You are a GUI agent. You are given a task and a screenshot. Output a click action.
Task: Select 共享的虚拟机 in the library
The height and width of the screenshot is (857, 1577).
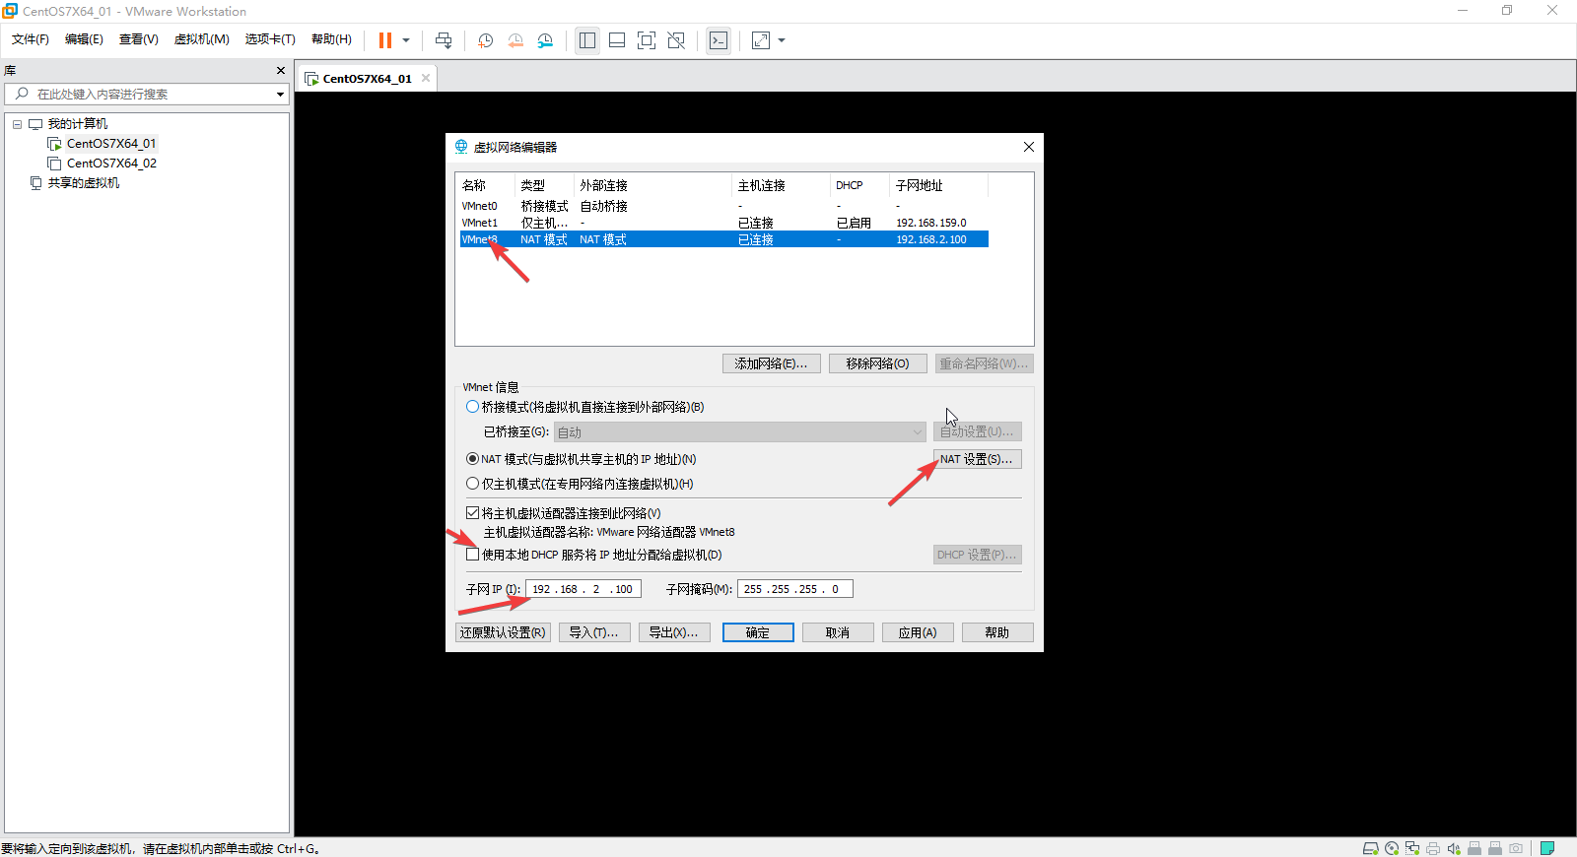click(x=84, y=183)
